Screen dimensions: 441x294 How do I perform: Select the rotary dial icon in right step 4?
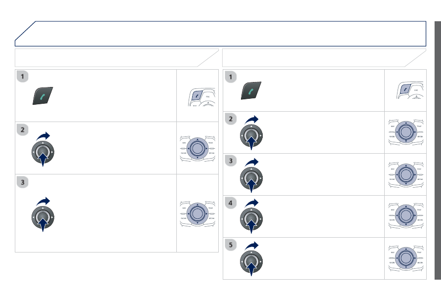point(251,216)
